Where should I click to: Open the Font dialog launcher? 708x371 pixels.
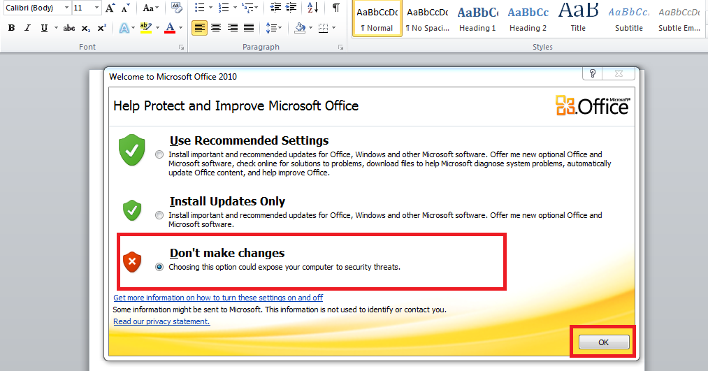[x=181, y=48]
